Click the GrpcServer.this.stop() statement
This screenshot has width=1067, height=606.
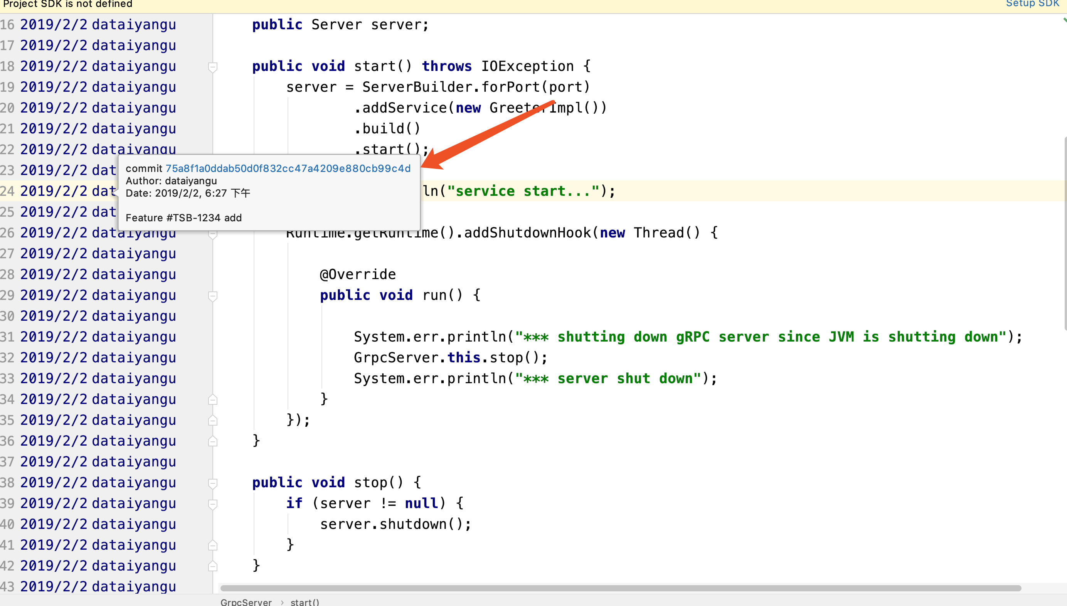point(451,357)
